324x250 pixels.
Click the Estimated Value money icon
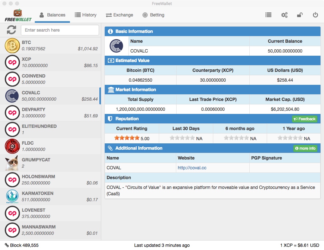(x=111, y=60)
